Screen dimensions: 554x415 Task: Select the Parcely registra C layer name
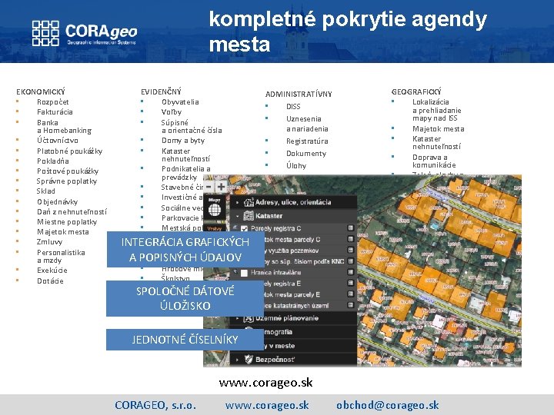[275, 229]
